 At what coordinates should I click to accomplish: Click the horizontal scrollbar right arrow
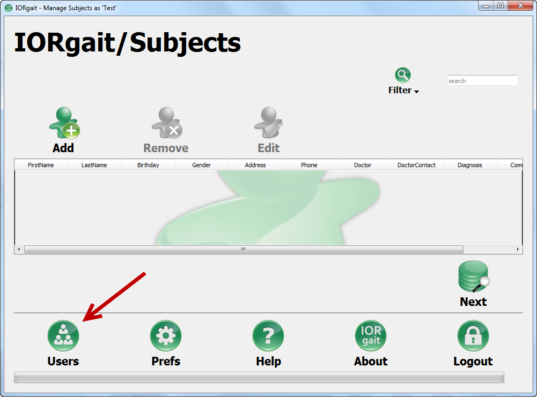point(518,249)
